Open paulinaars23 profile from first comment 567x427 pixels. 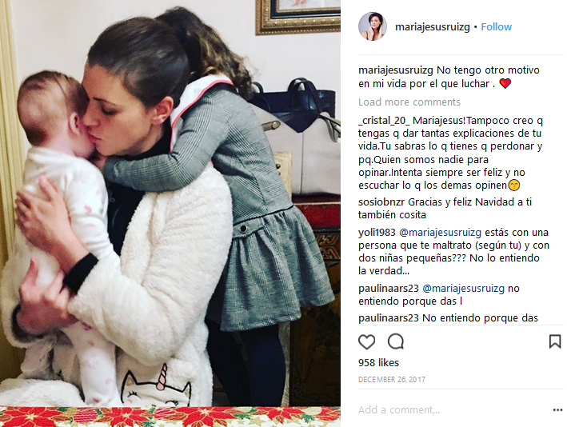pos(389,289)
